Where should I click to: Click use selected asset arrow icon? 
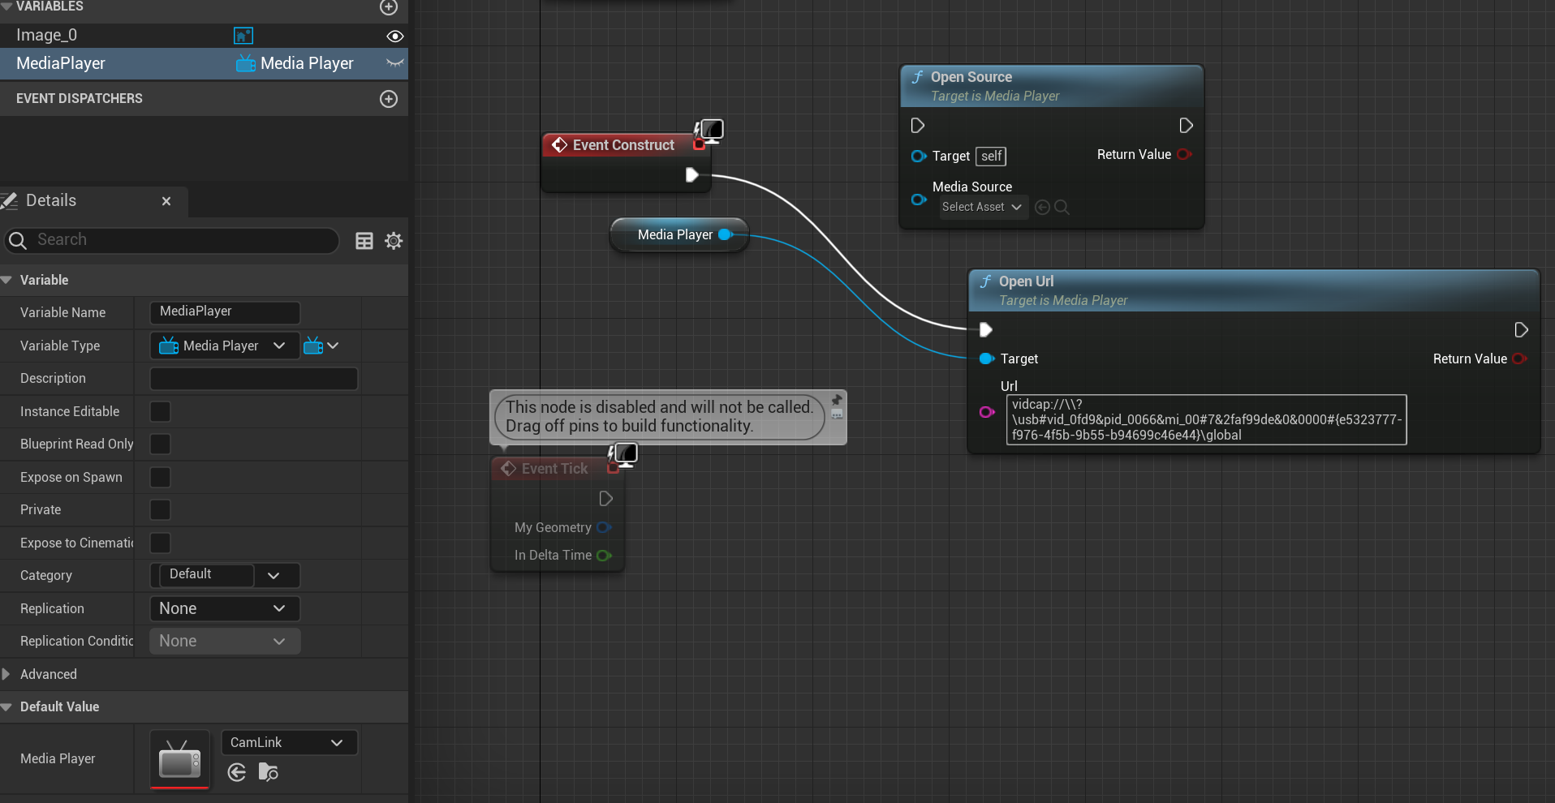pos(237,772)
